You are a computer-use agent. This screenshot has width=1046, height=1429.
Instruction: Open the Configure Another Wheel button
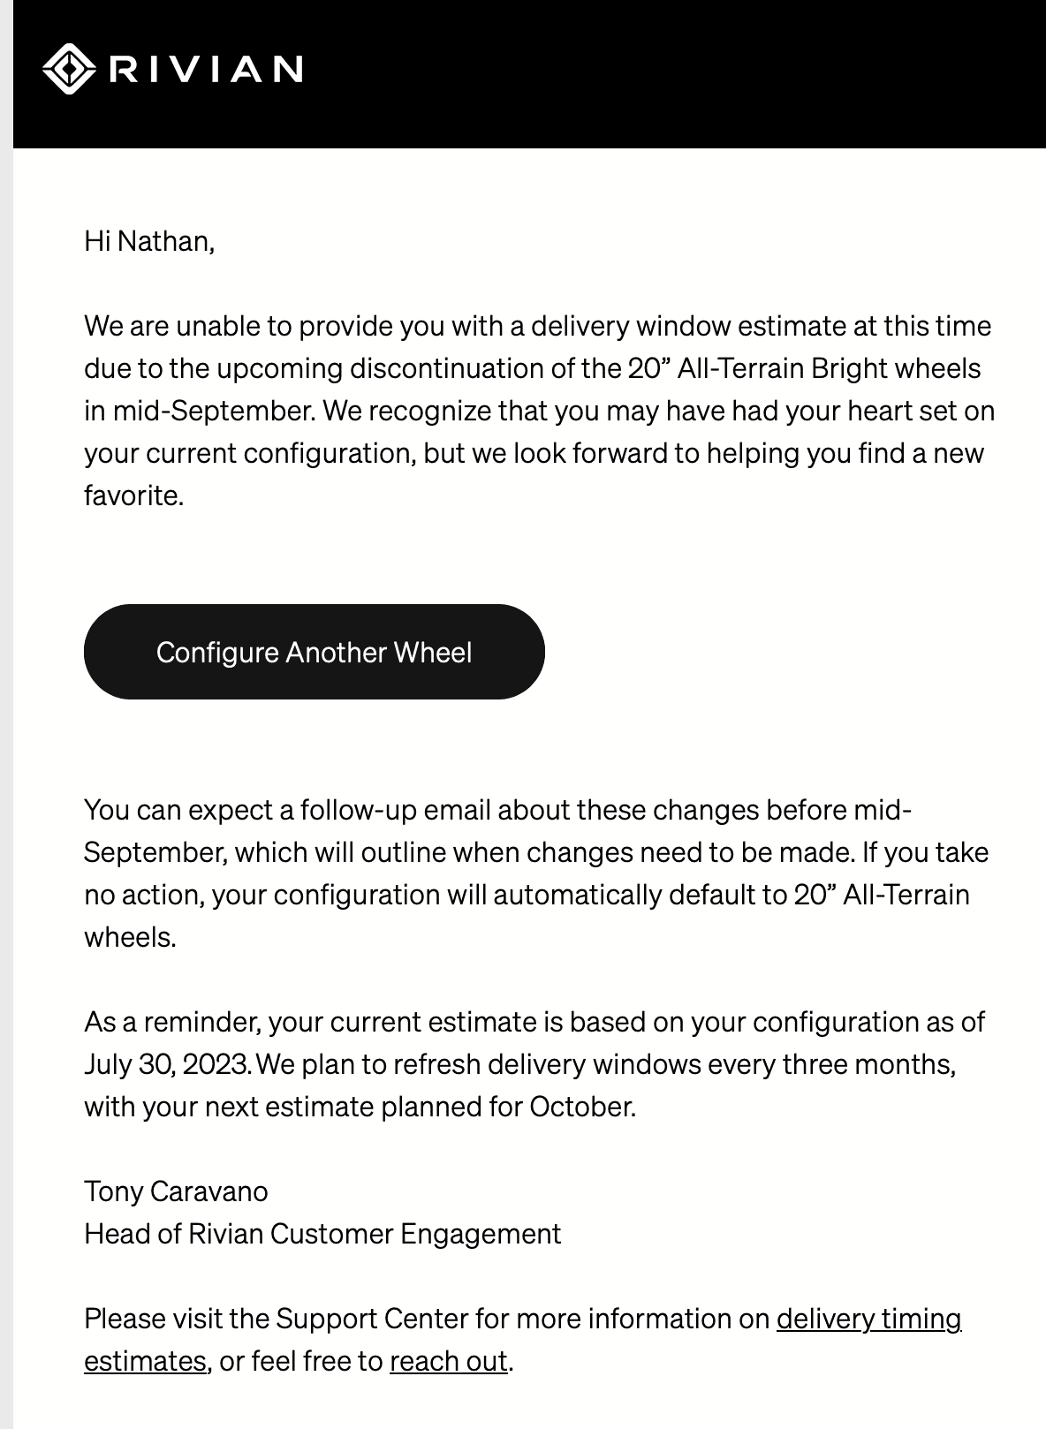(x=314, y=652)
